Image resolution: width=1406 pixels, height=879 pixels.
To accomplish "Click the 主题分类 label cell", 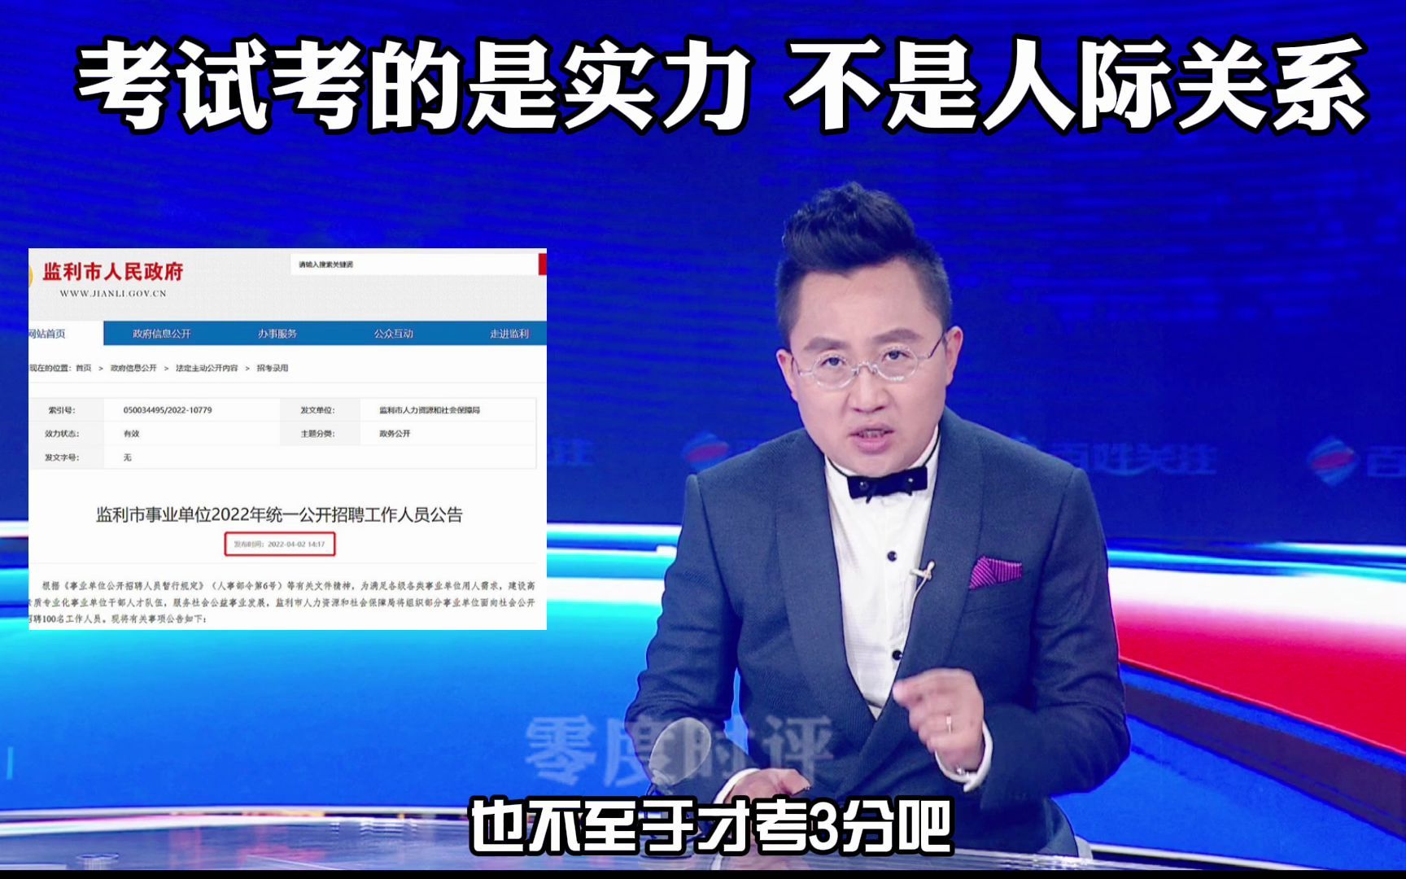I will point(318,434).
